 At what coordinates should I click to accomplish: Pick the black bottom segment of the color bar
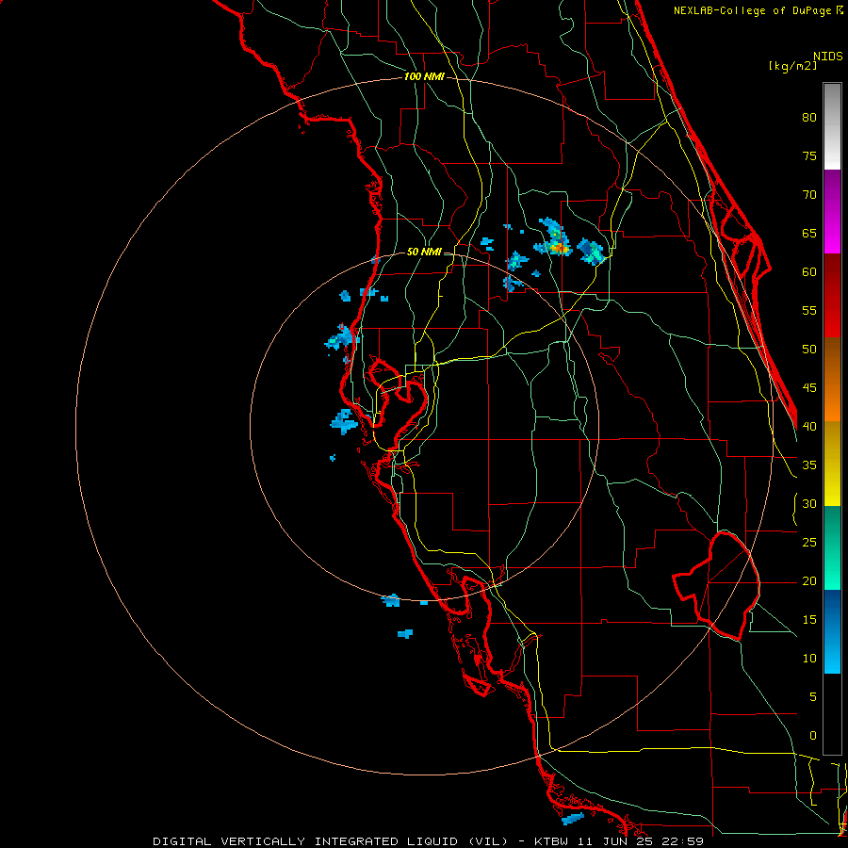(832, 714)
